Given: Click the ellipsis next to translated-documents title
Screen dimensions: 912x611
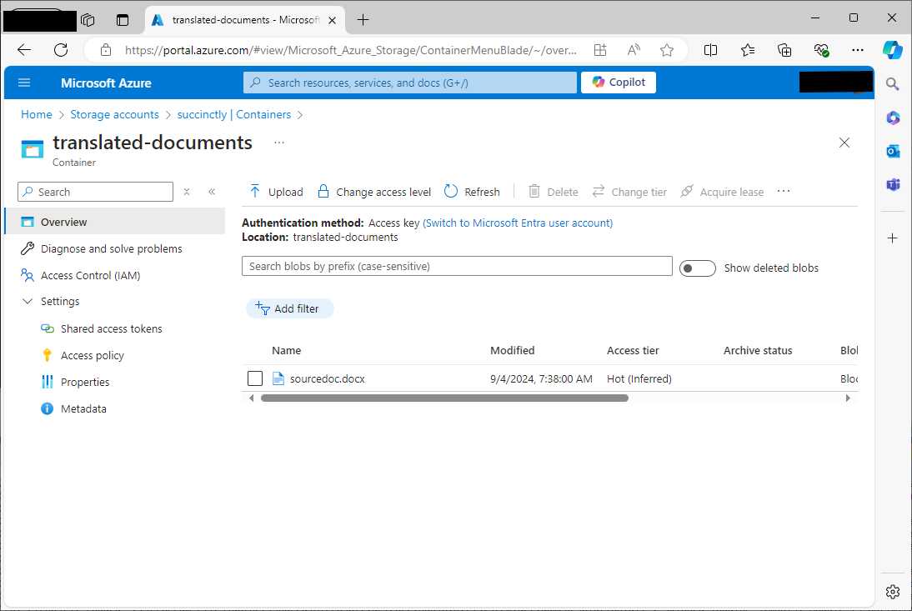Looking at the screenshot, I should [x=278, y=143].
